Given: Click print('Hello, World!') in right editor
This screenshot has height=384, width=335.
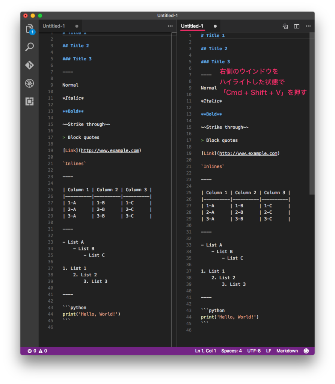Looking at the screenshot, I should coord(230,317).
